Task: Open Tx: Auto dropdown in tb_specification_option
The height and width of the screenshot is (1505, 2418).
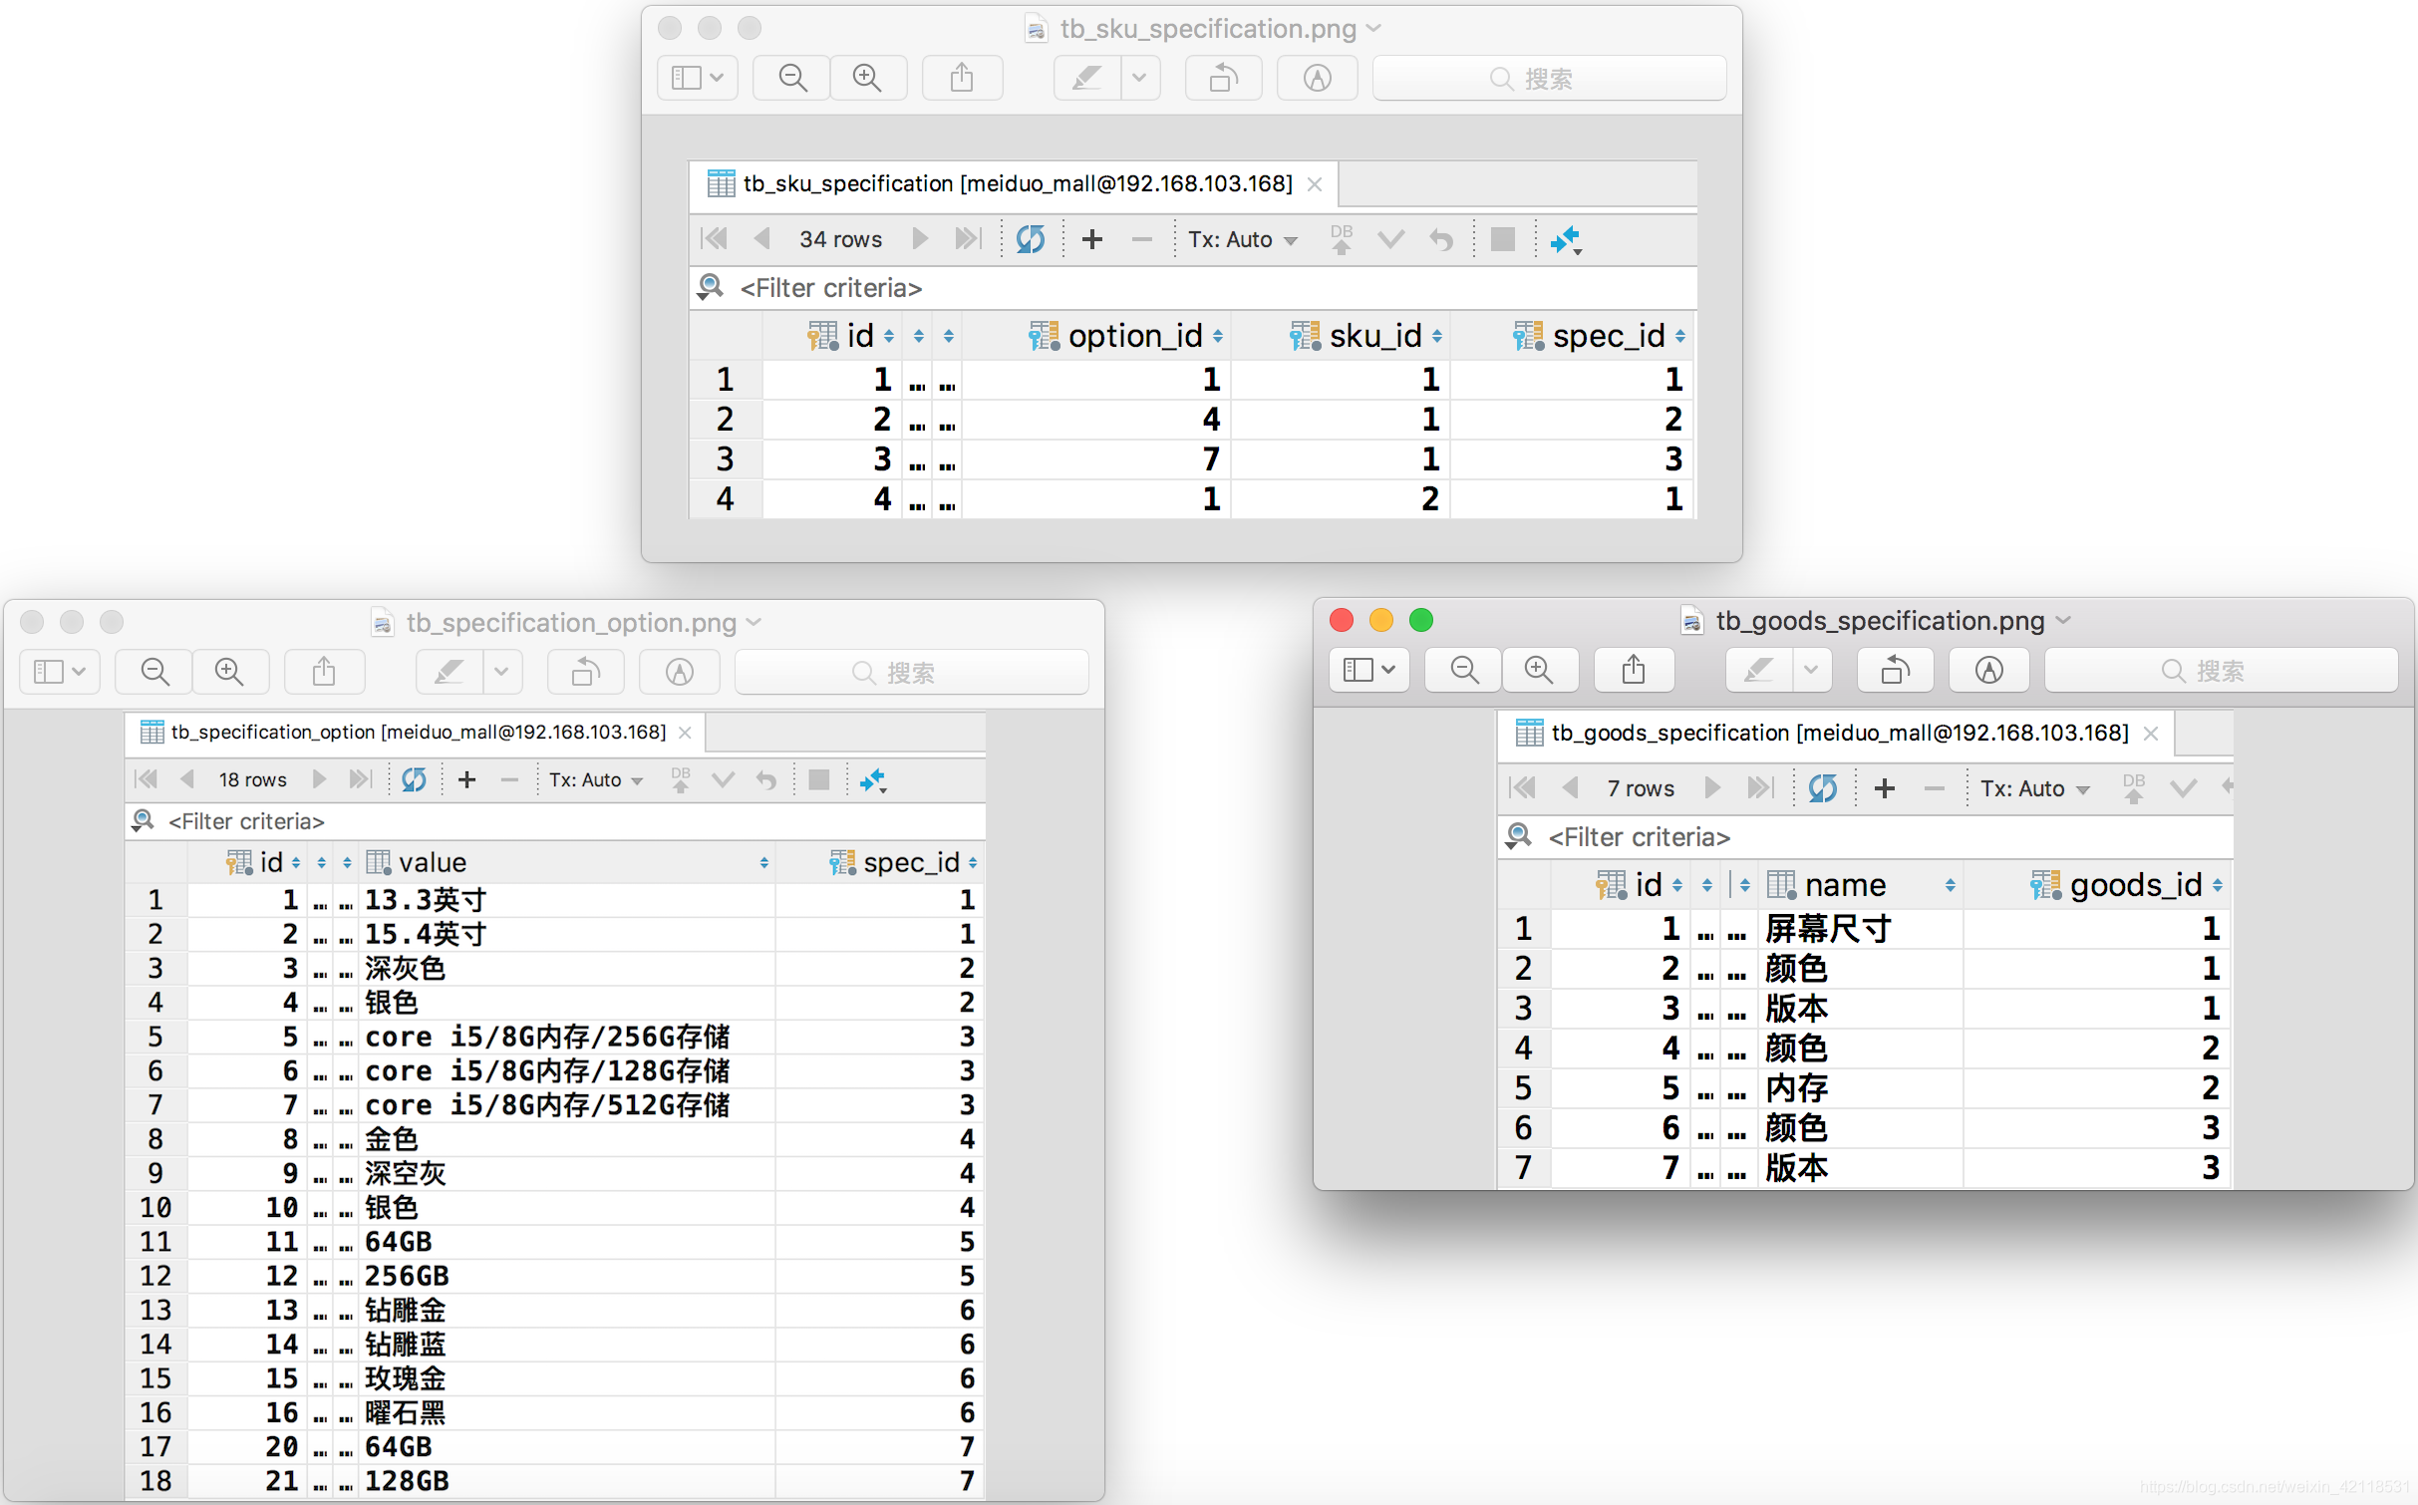Action: point(596,779)
